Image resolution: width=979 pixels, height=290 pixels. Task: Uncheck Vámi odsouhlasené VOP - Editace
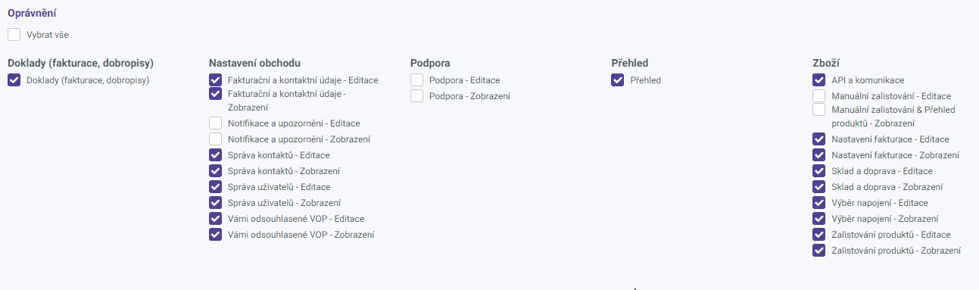coord(216,219)
